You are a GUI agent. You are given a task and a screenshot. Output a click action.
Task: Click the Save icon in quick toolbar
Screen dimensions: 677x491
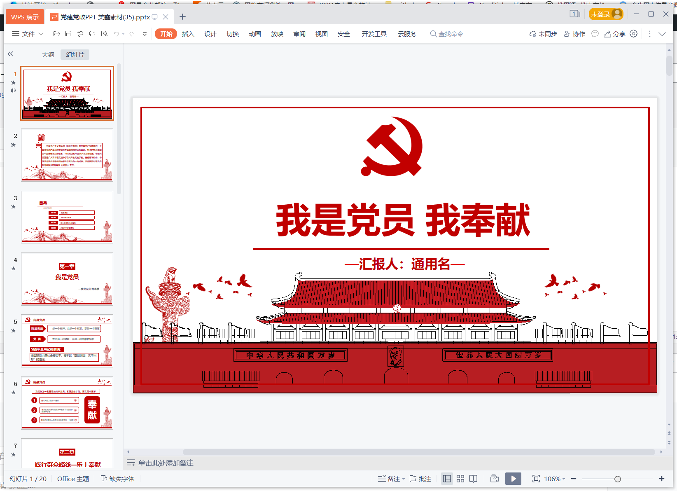(68, 34)
